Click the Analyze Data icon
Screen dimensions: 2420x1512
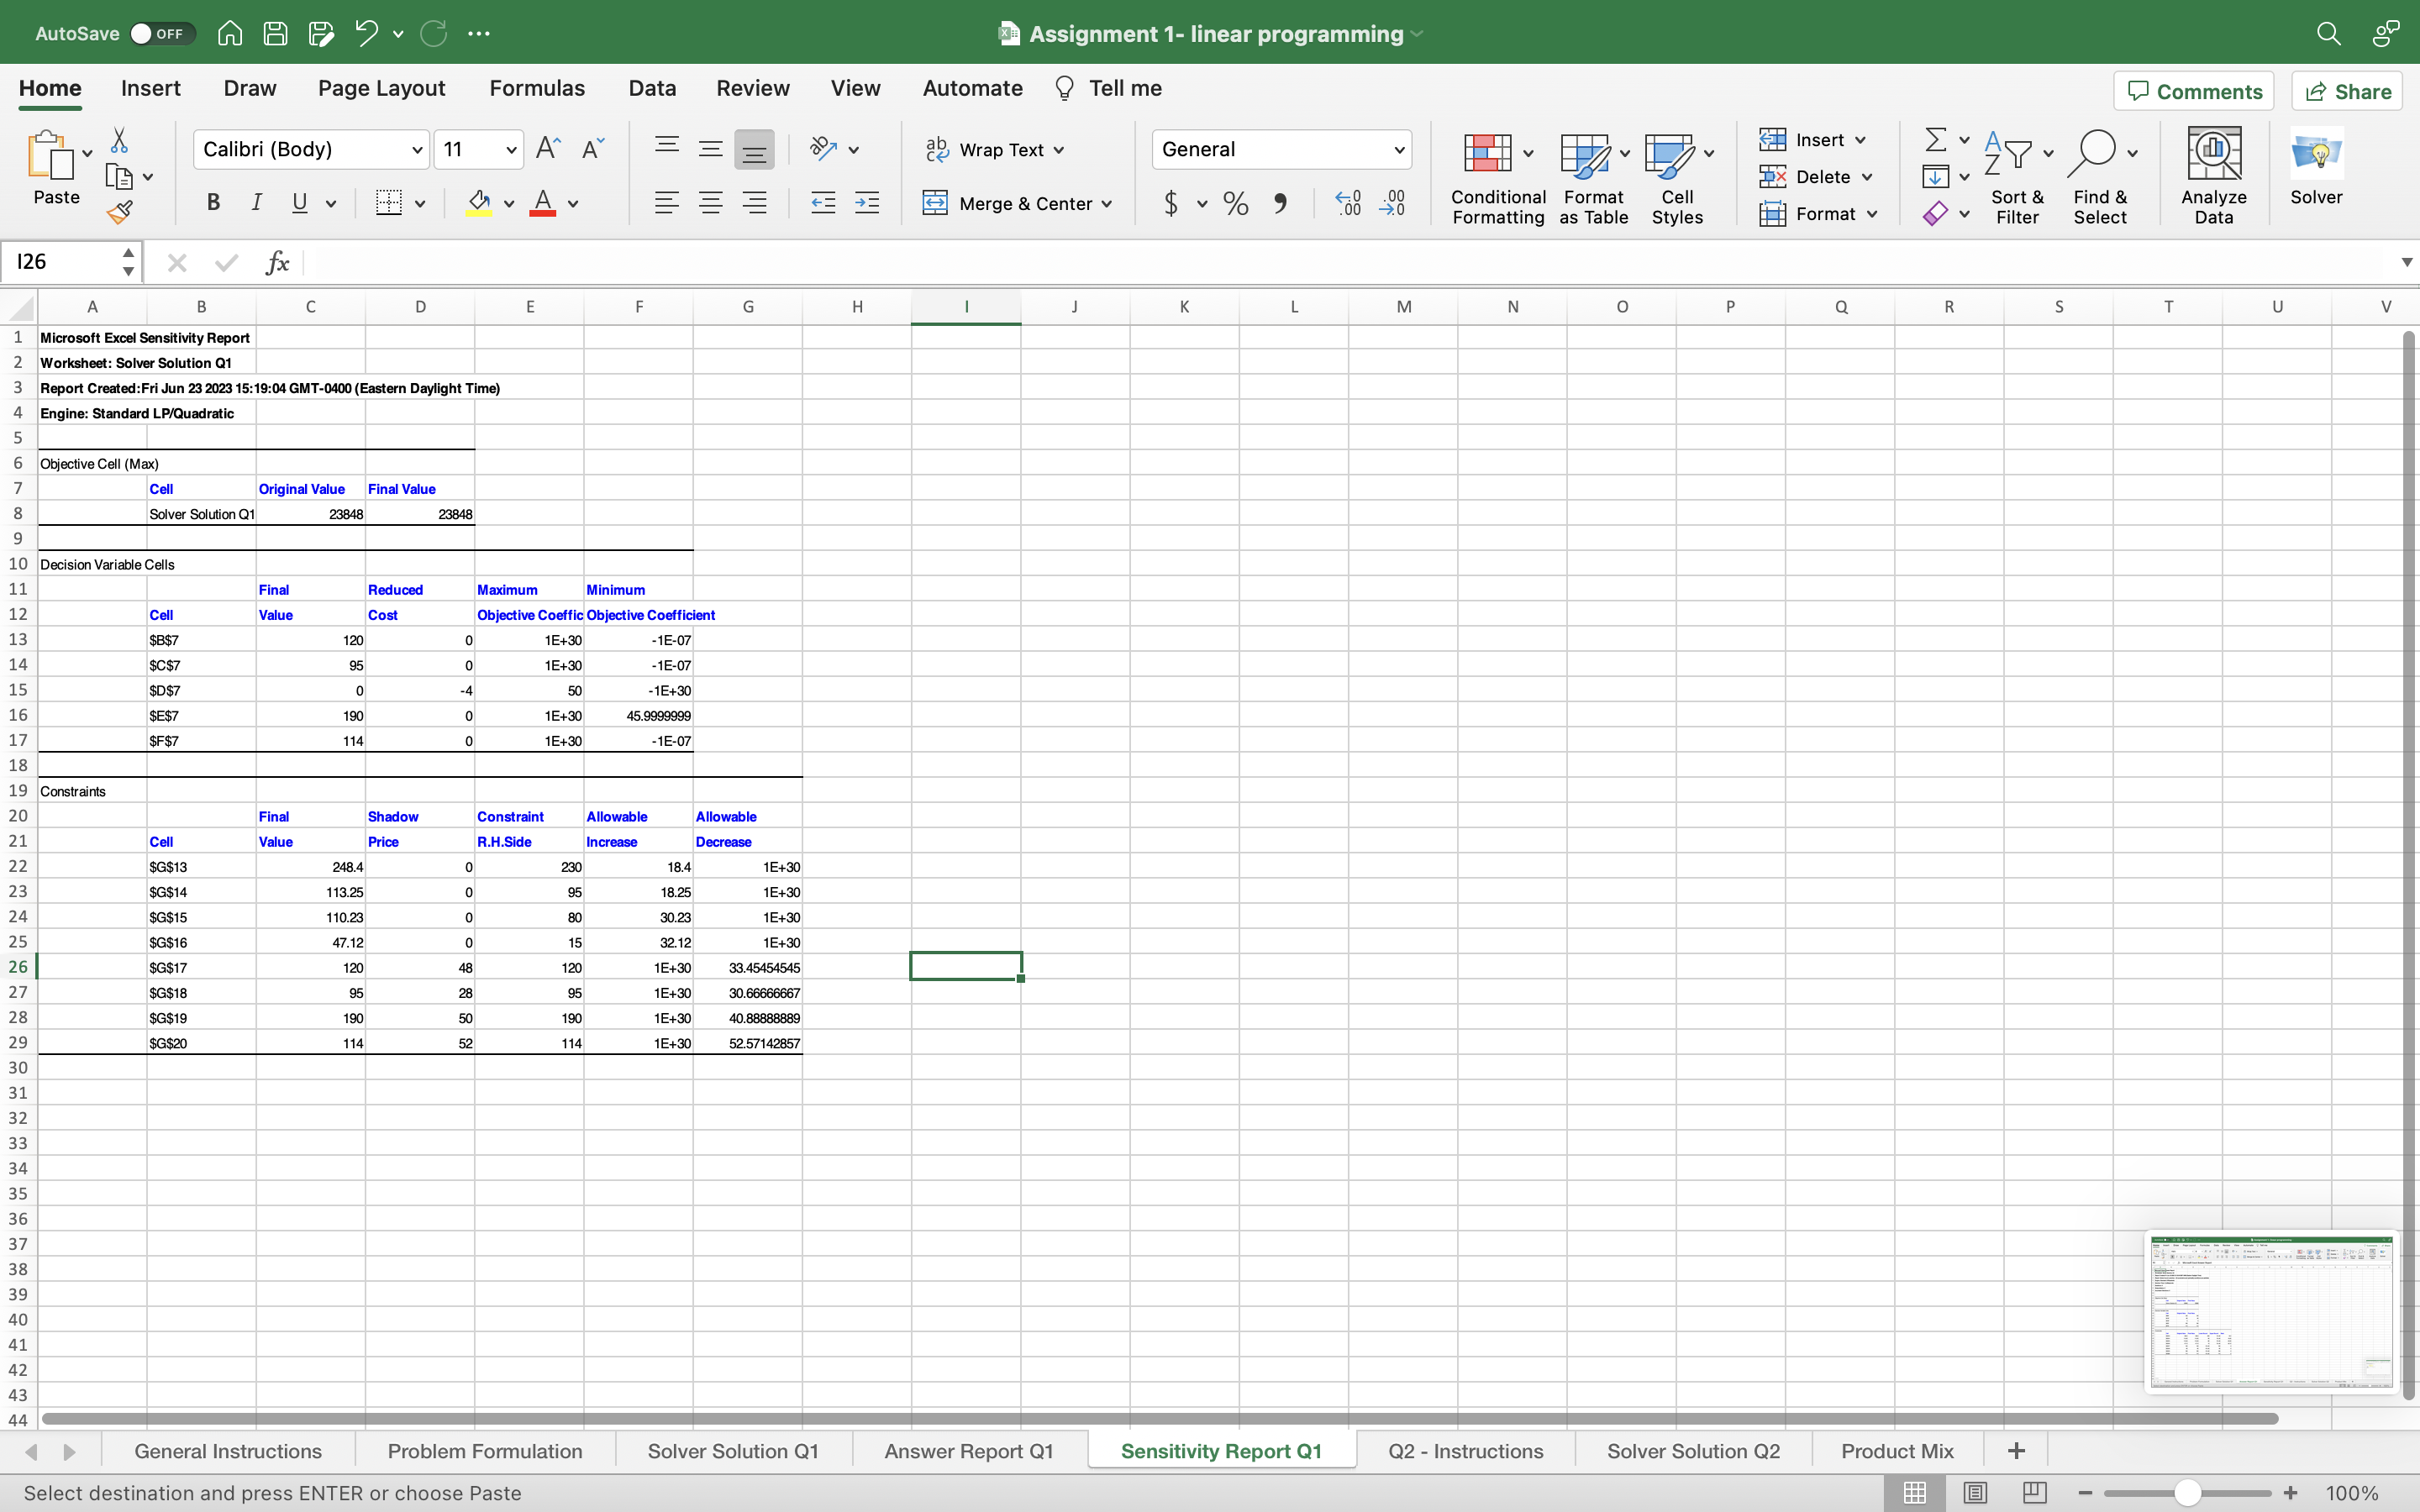pos(2213,155)
